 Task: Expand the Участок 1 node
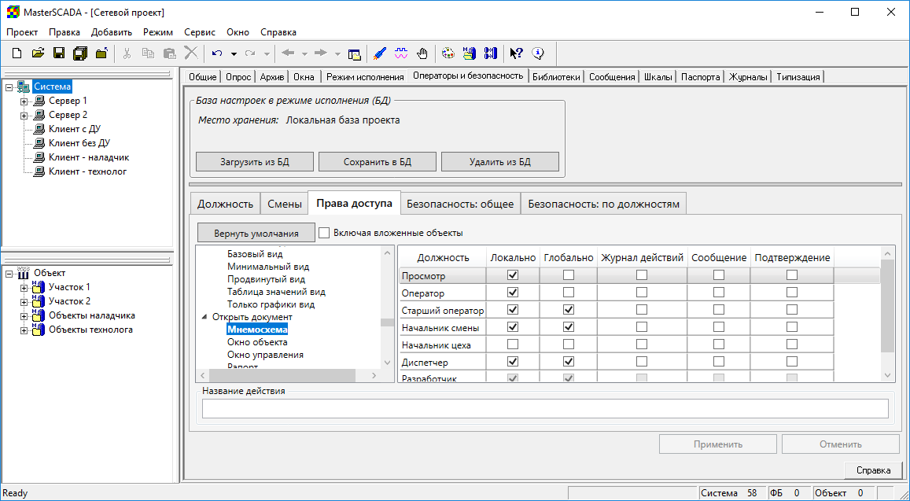point(24,288)
